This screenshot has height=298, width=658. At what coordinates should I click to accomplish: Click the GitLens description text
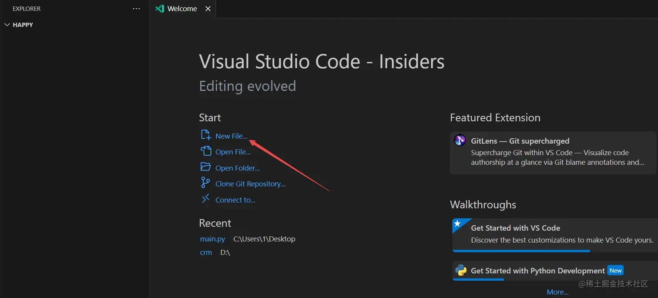click(557, 157)
